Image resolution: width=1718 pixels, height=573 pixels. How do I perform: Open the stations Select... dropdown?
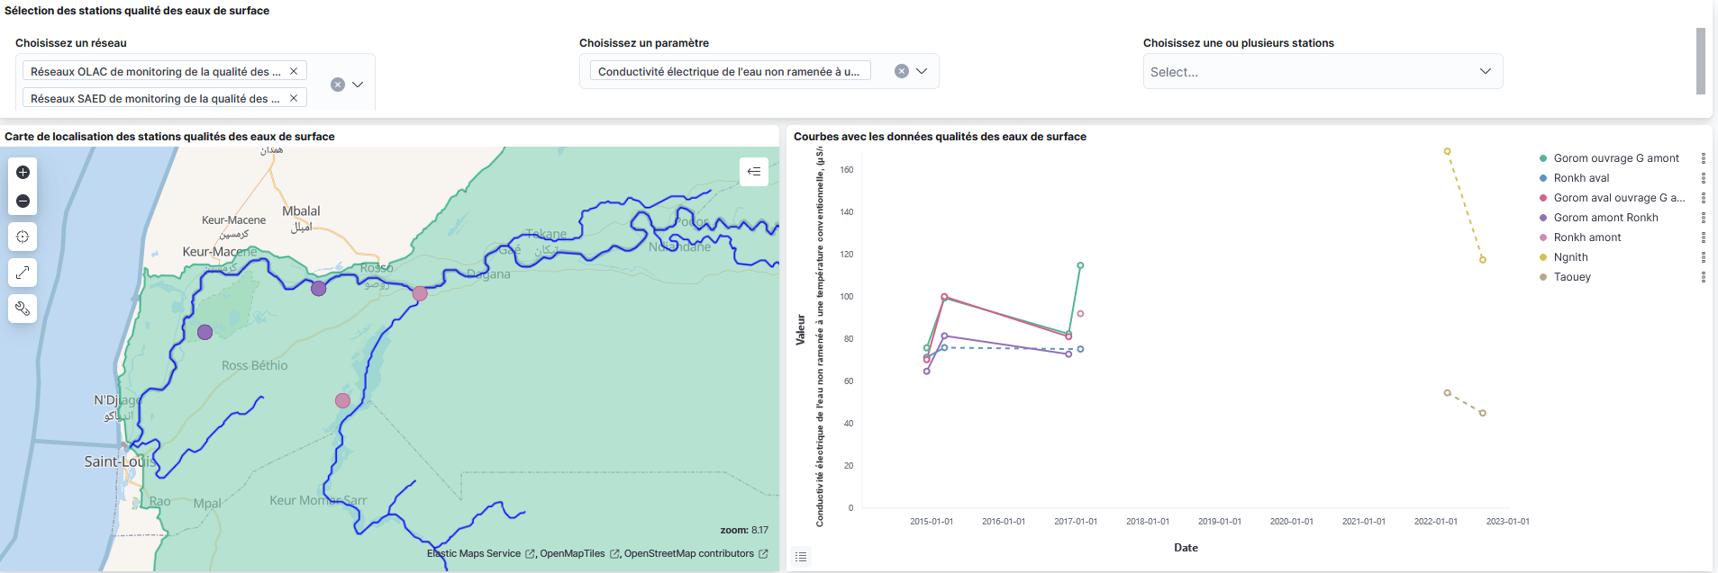1323,71
